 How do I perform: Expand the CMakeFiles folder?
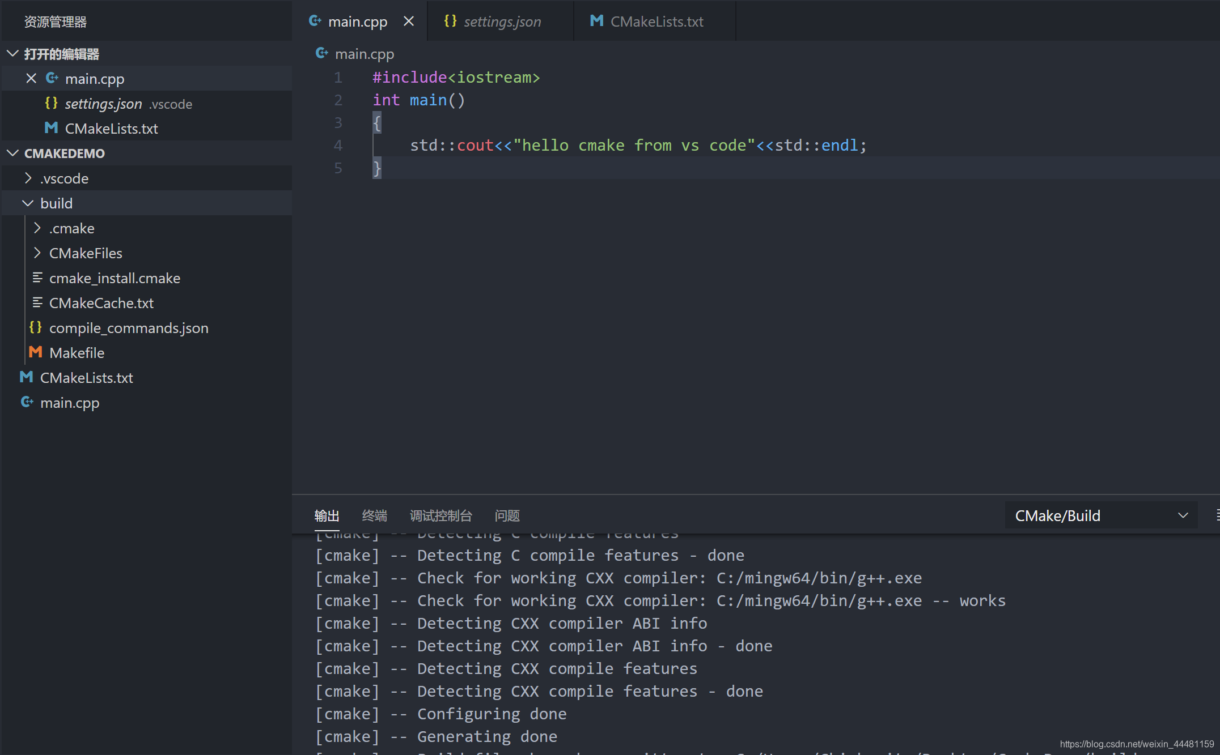(x=146, y=253)
